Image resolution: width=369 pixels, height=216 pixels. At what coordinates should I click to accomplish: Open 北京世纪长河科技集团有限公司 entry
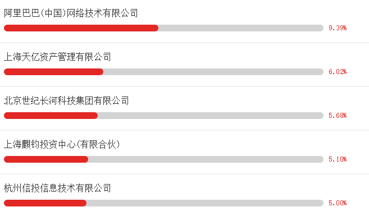66,100
